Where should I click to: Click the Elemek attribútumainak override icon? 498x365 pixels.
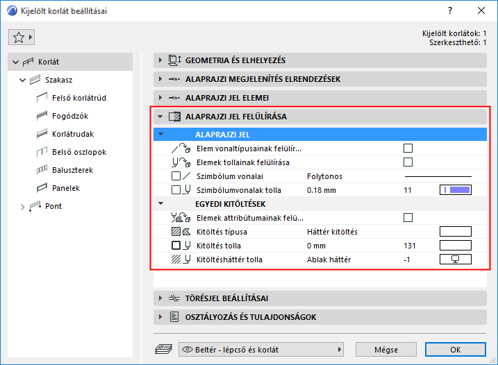point(181,218)
